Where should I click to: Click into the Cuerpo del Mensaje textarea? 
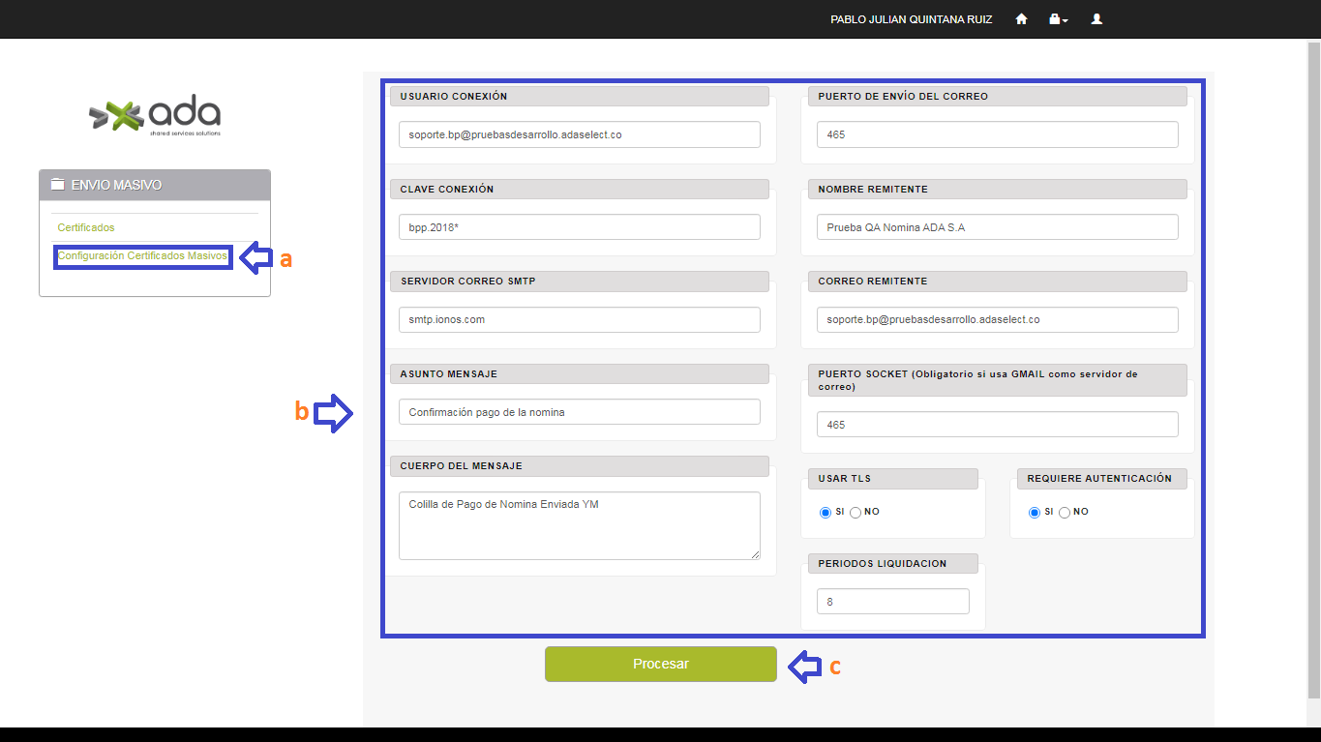point(579,525)
